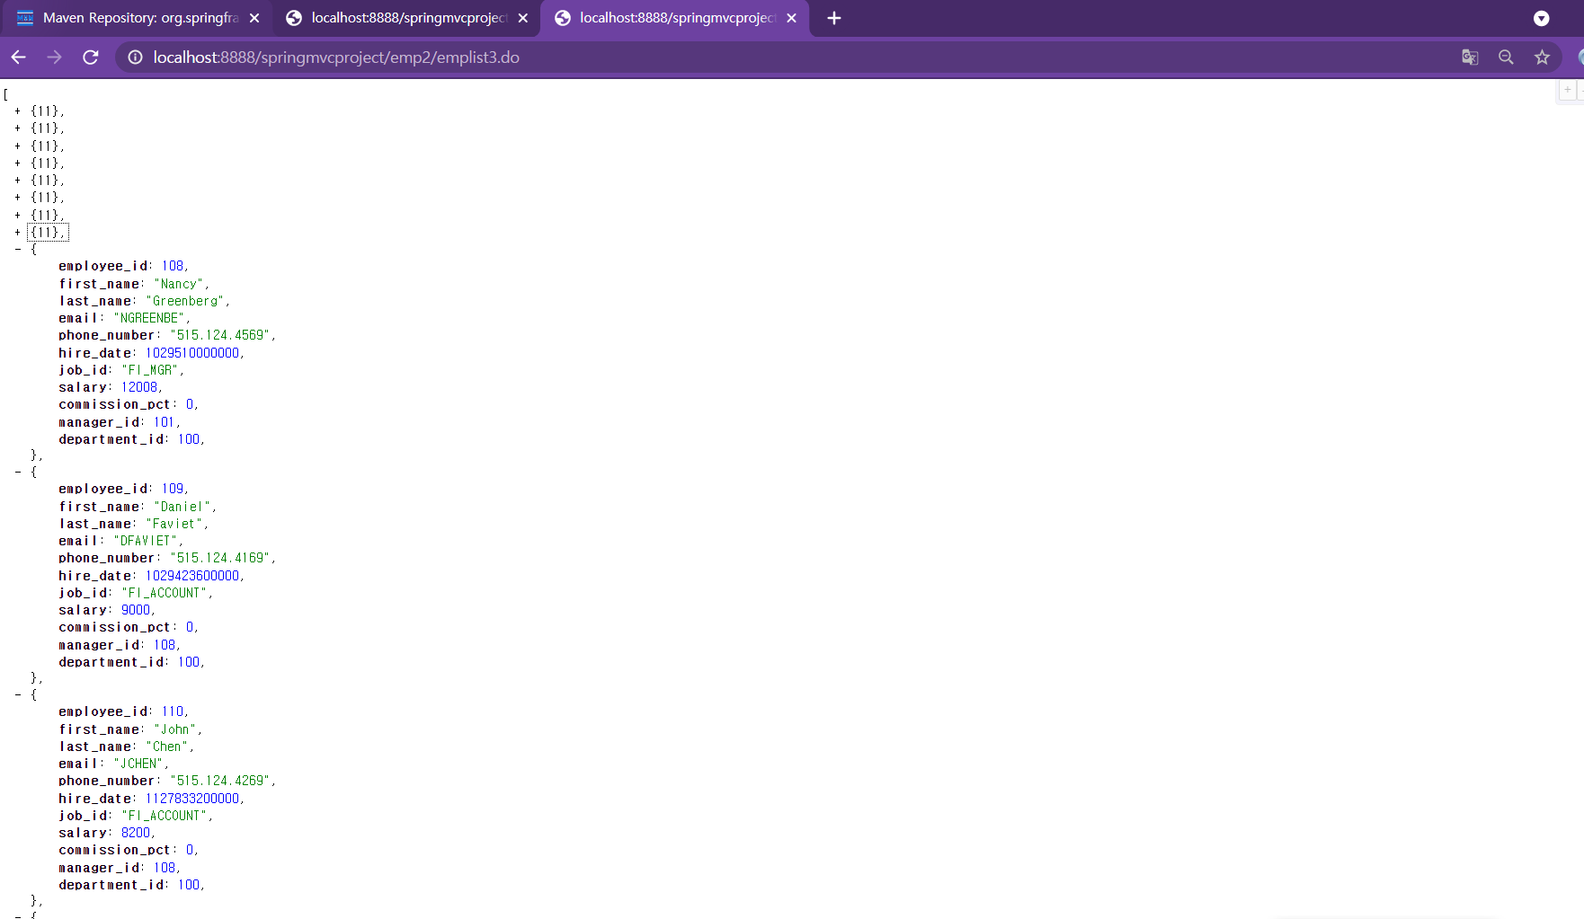Click phone number "515.124.4569"
This screenshot has width=1584, height=919.
pos(220,335)
